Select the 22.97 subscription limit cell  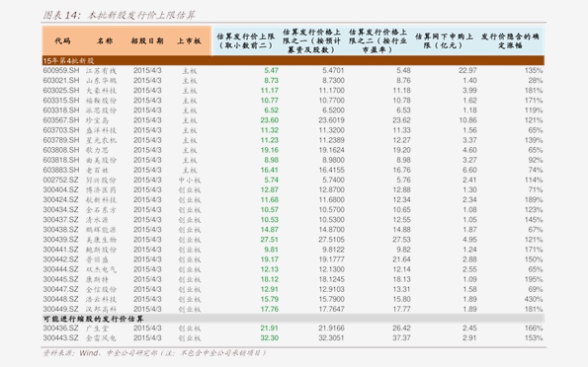click(467, 70)
